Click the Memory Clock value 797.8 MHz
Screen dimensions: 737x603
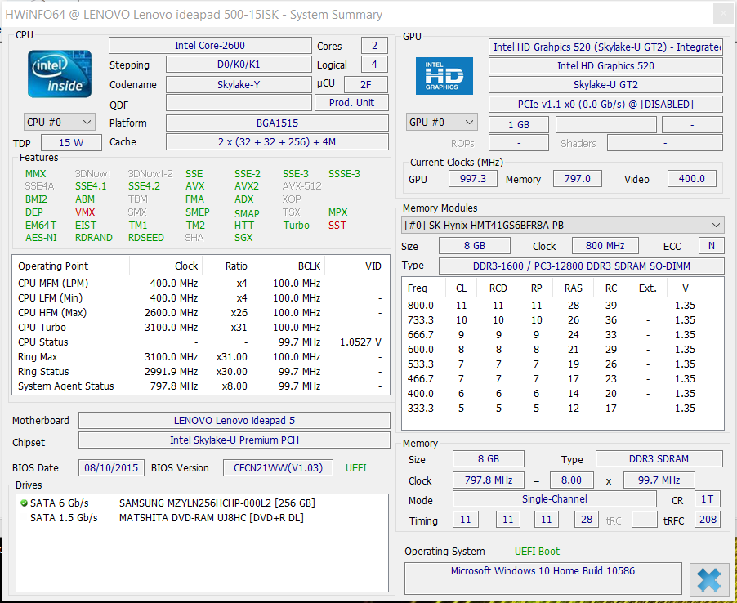489,480
